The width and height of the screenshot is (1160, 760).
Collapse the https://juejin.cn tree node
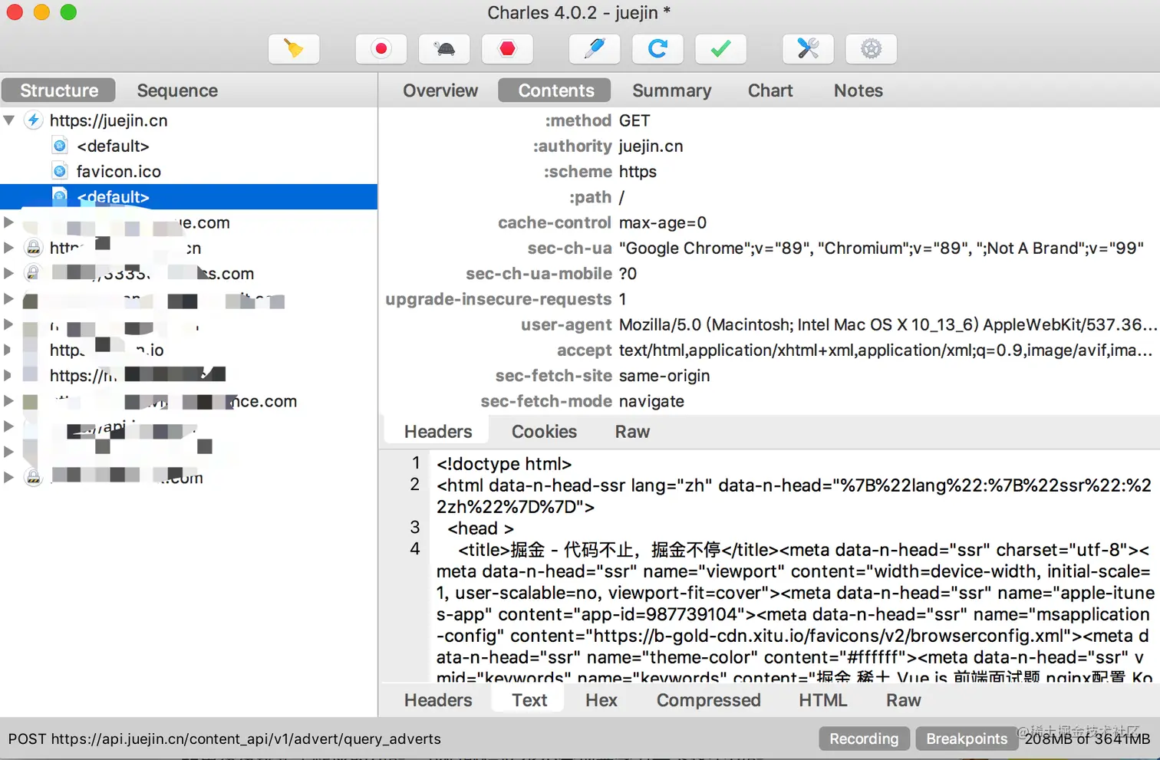9,120
